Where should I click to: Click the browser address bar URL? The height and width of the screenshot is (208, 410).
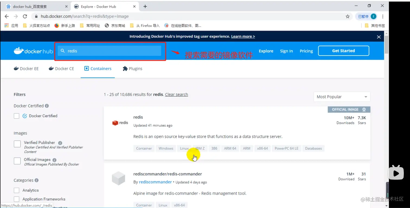pyautogui.click(x=85, y=16)
